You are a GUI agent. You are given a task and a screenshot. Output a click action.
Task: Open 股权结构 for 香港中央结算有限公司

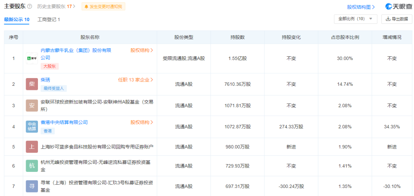(x=142, y=122)
